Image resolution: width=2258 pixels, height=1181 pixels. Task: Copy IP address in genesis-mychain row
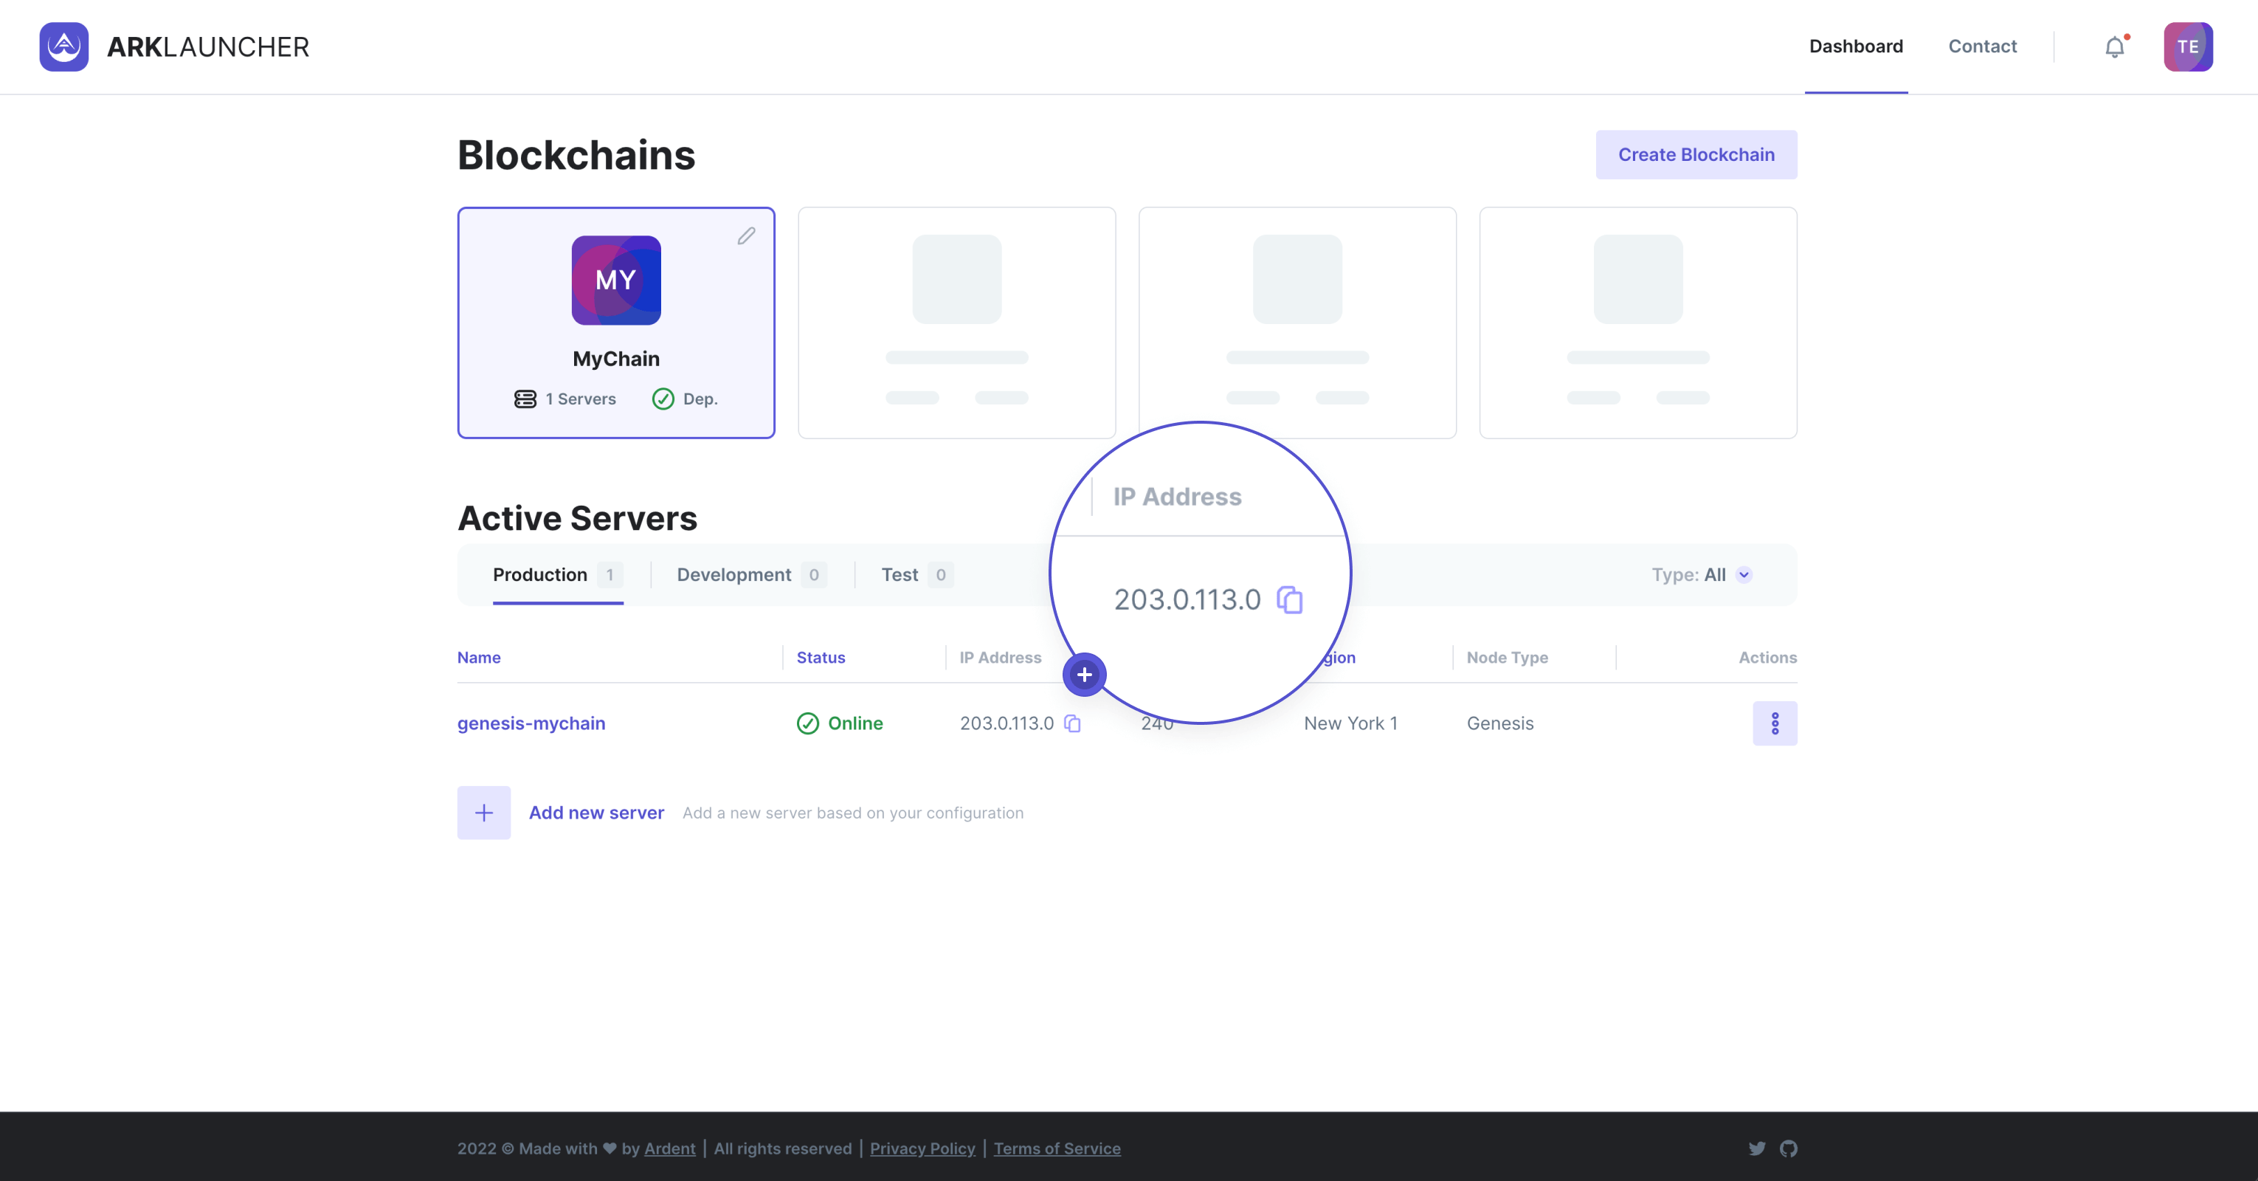tap(1072, 723)
